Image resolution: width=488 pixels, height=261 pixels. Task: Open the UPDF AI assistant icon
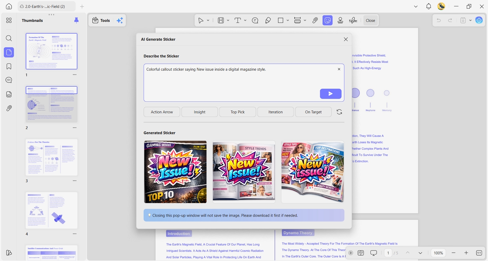tap(479, 20)
